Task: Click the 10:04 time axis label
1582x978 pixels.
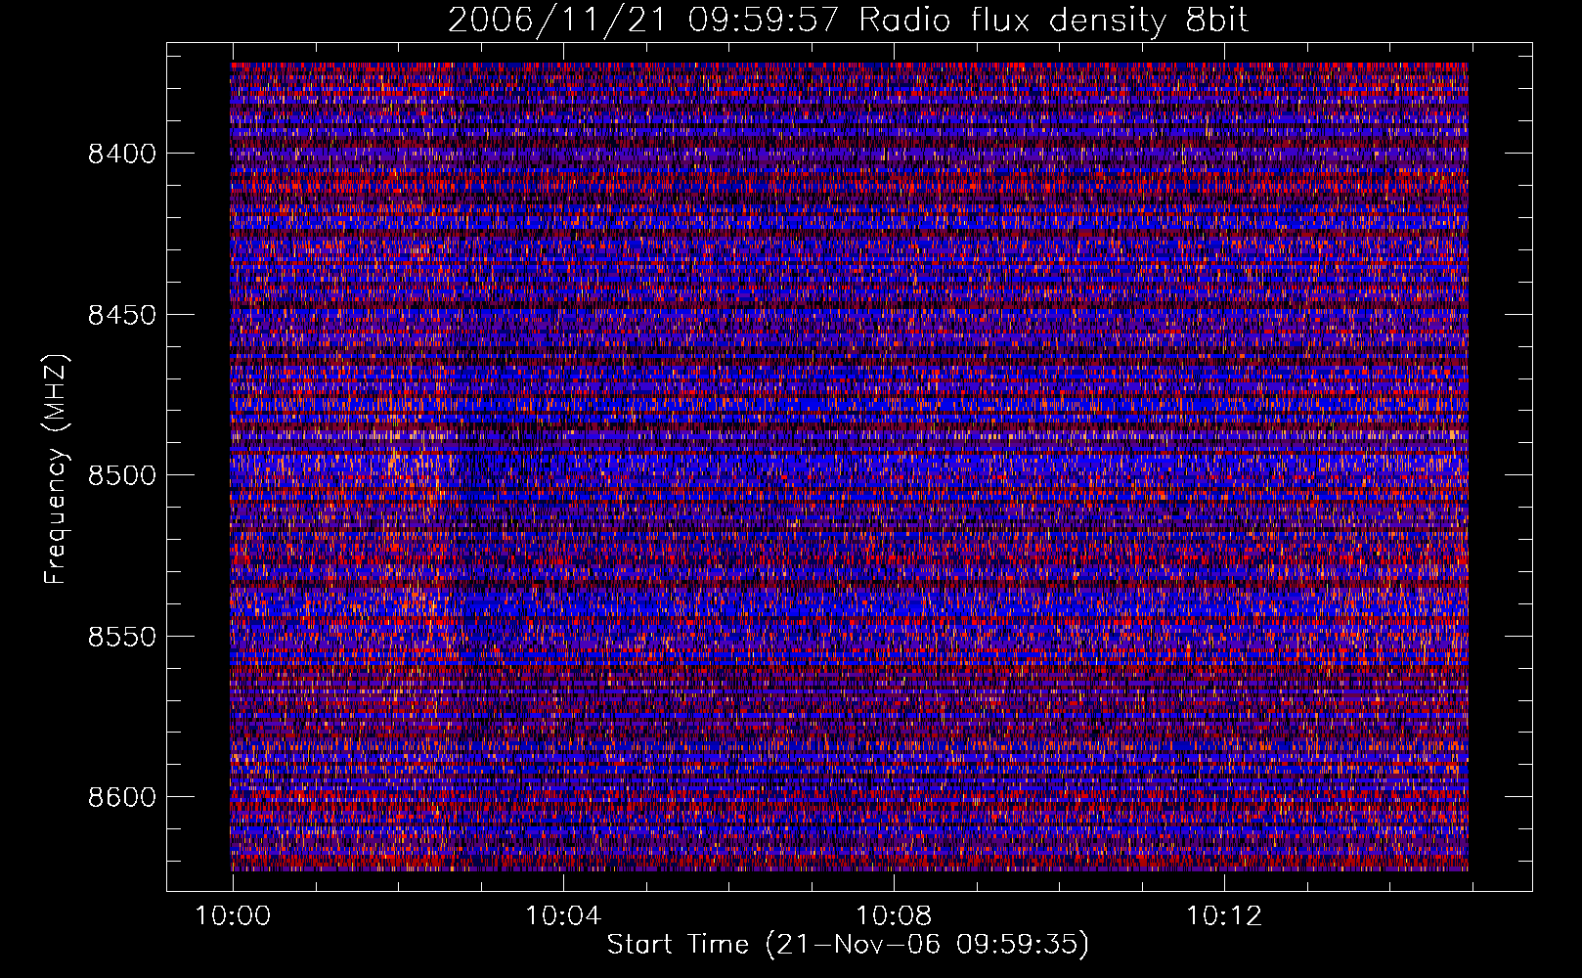Action: point(563,916)
